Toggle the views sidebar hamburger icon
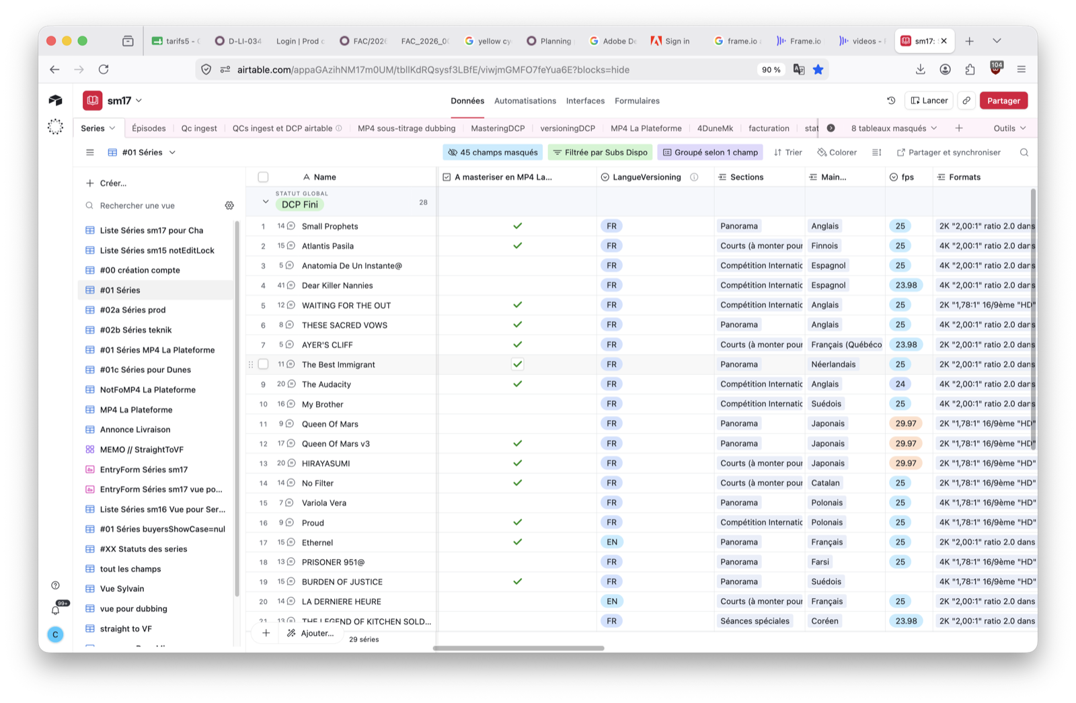This screenshot has height=703, width=1076. (x=89, y=153)
